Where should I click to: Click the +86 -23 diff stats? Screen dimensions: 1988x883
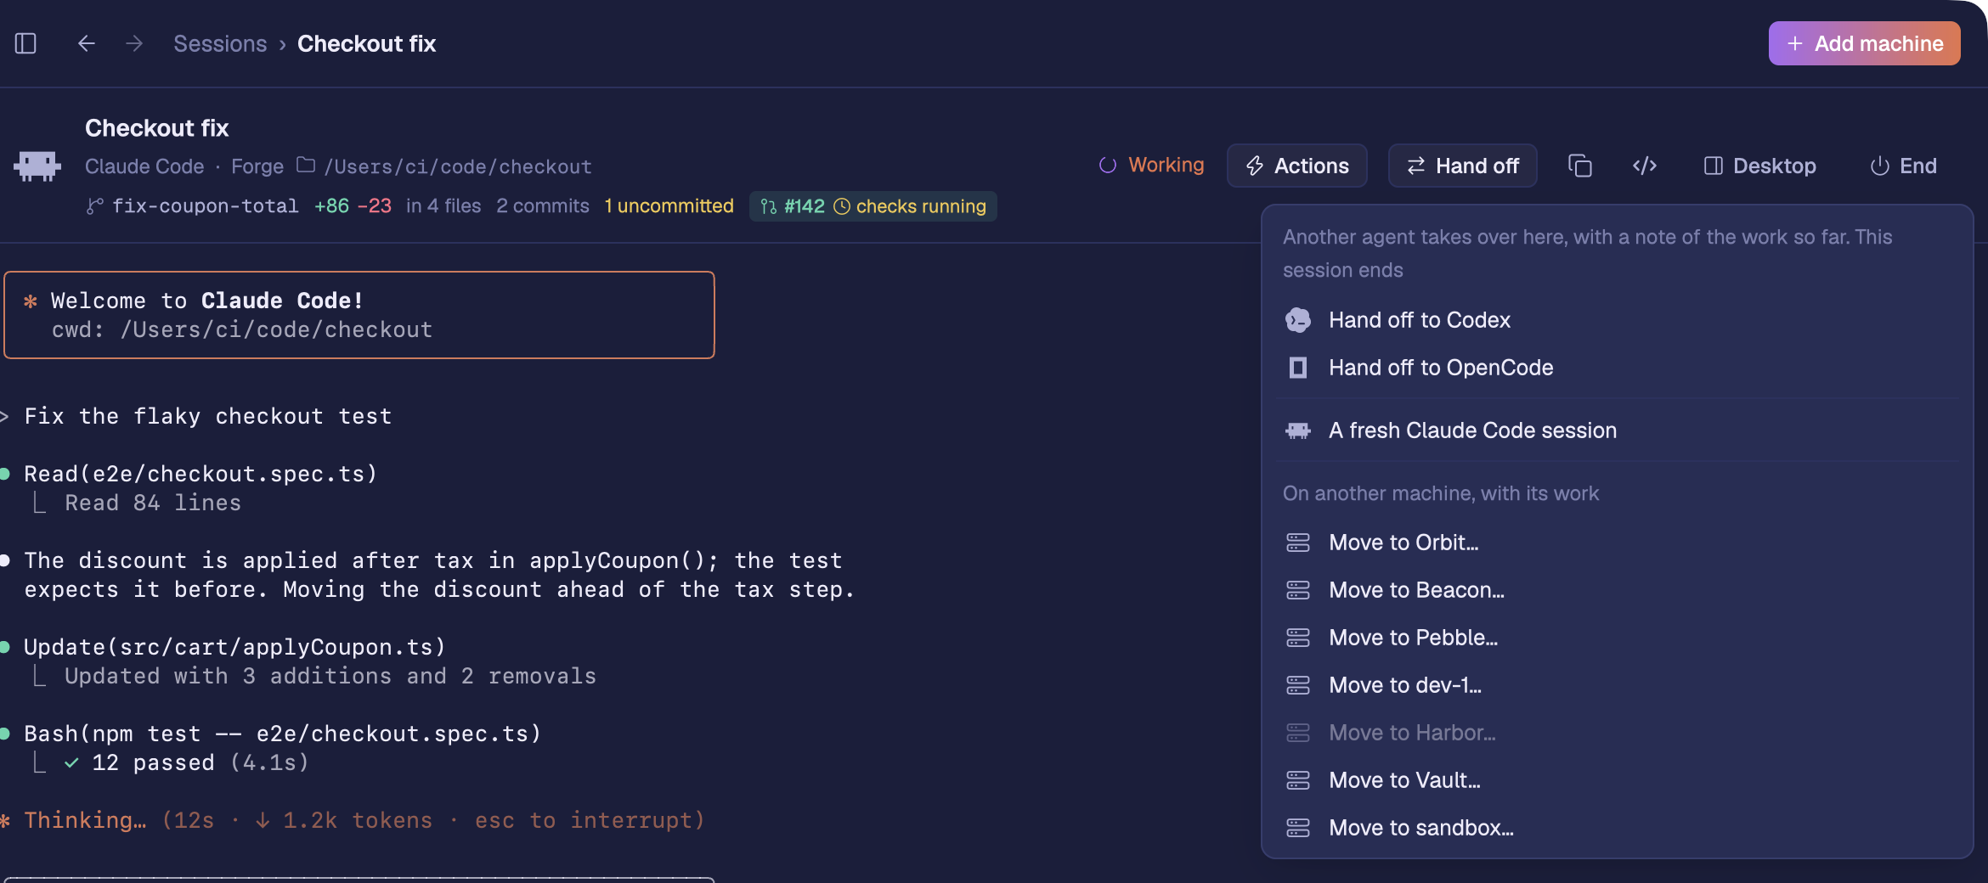353,205
